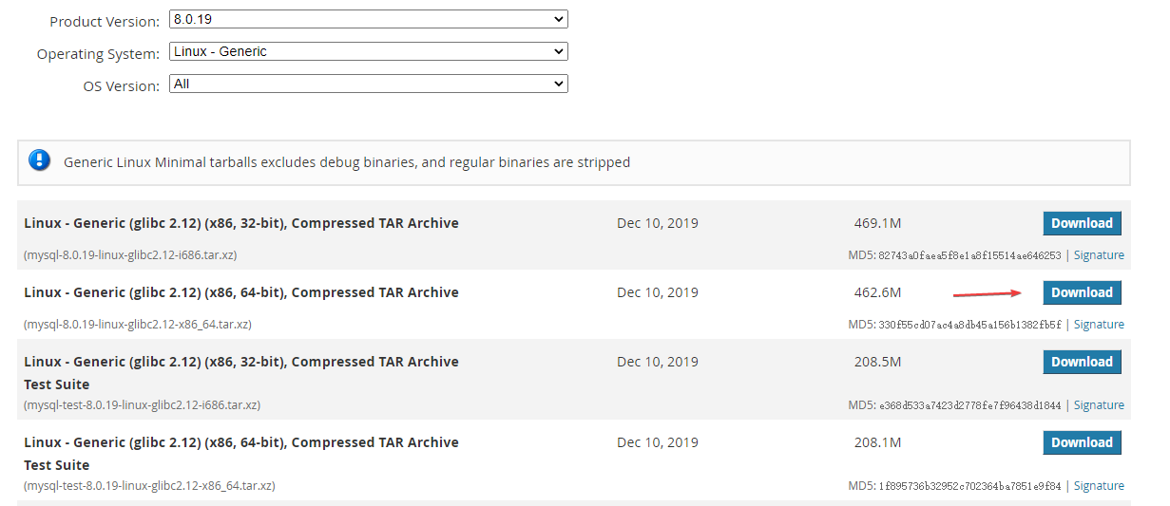
Task: Click the MD5 hash of the 32-bit archive
Action: click(968, 255)
